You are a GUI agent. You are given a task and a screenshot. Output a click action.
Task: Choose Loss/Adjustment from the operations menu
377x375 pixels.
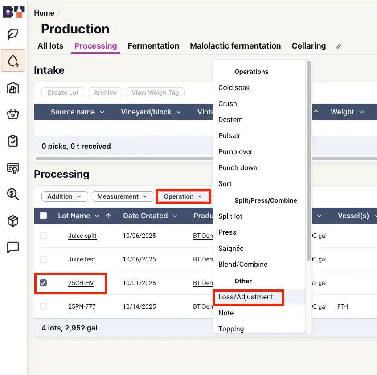(x=246, y=297)
